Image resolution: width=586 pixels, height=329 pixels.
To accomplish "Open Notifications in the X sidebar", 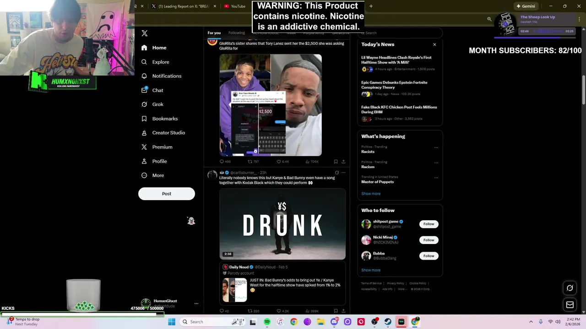I will [x=161, y=76].
